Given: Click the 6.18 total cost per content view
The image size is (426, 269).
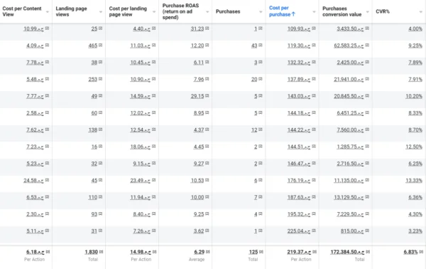Looking at the screenshot, I should 35,252.
